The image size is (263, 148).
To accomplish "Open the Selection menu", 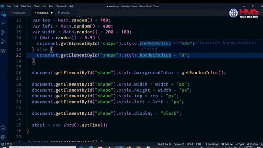I will point(26,7).
